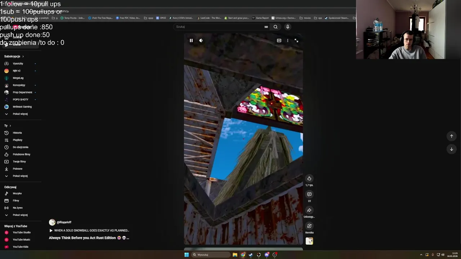Open File Explorer from the taskbar

235,255
